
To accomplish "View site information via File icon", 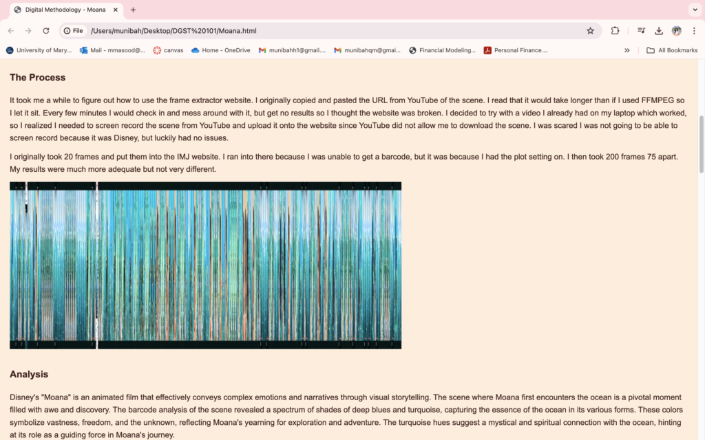I will (73, 31).
